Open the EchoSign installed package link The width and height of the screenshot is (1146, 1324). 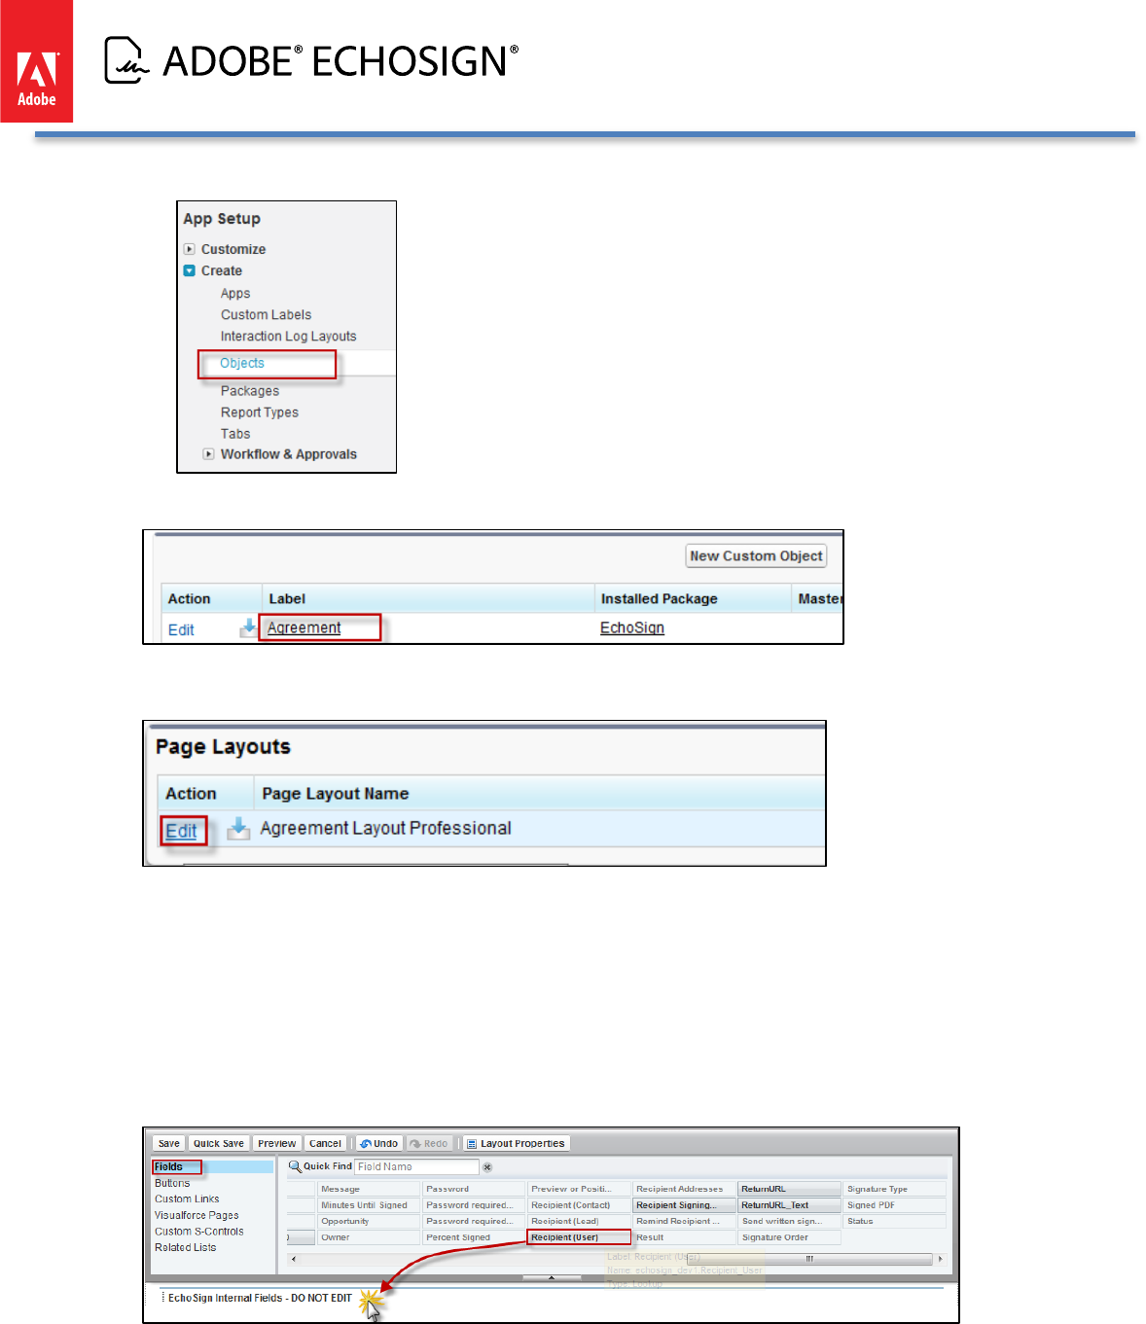[632, 627]
